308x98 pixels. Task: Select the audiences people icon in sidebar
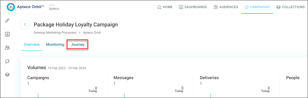(7, 48)
